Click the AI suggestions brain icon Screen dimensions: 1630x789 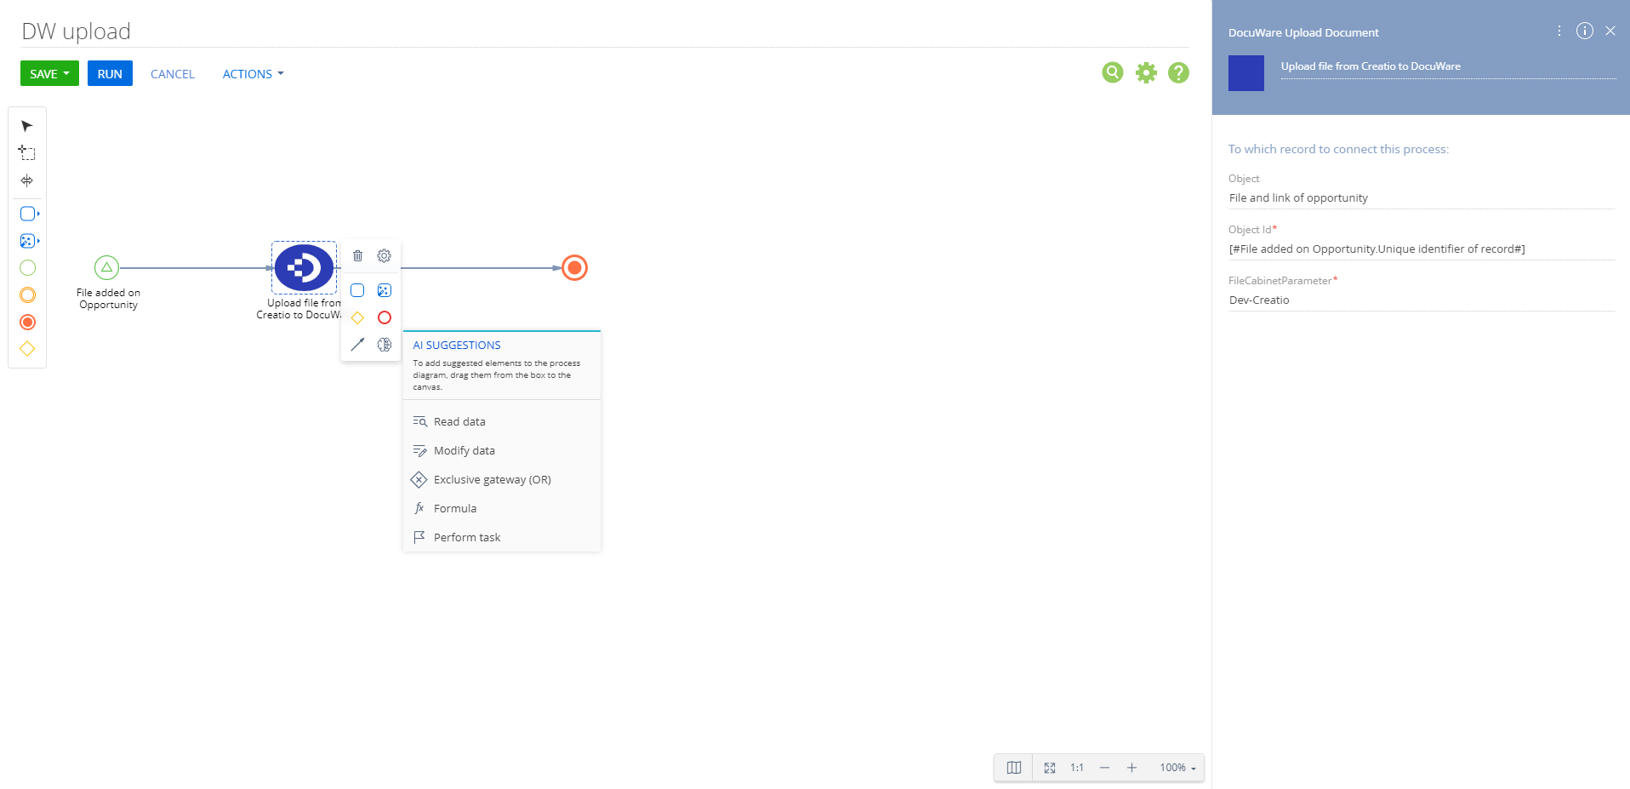385,345
